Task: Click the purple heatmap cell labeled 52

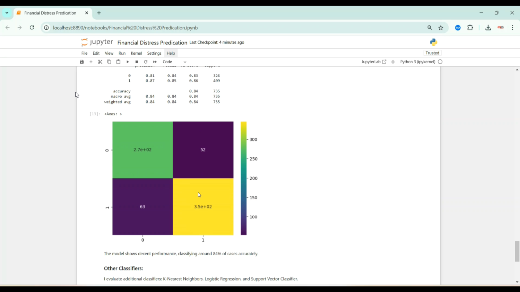Action: click(203, 150)
